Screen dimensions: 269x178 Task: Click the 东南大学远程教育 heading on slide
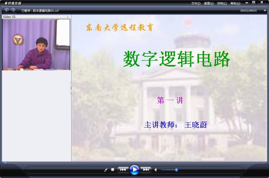pos(120,28)
